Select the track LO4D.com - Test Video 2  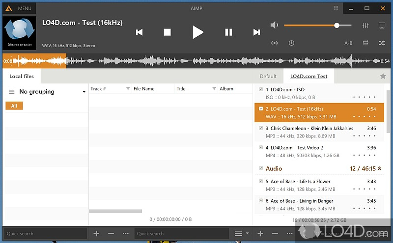(x=319, y=151)
